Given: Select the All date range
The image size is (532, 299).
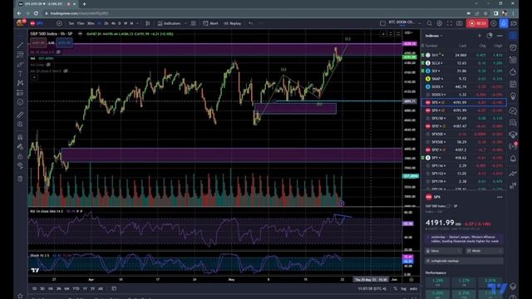Looking at the screenshot, I should point(101,288).
